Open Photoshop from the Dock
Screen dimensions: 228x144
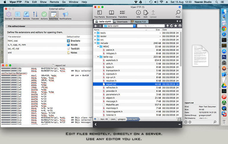[x=224, y=57]
